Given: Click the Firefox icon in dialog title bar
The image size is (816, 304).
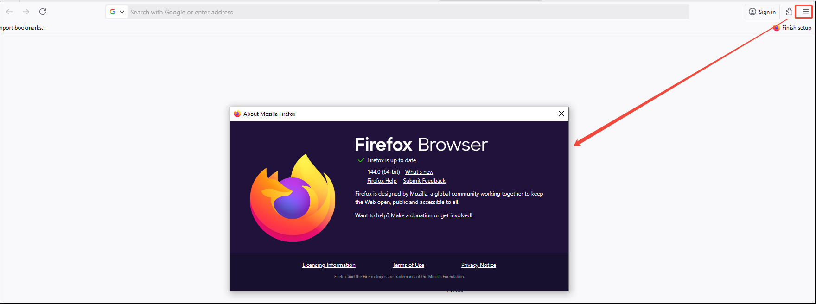Looking at the screenshot, I should pyautogui.click(x=237, y=114).
